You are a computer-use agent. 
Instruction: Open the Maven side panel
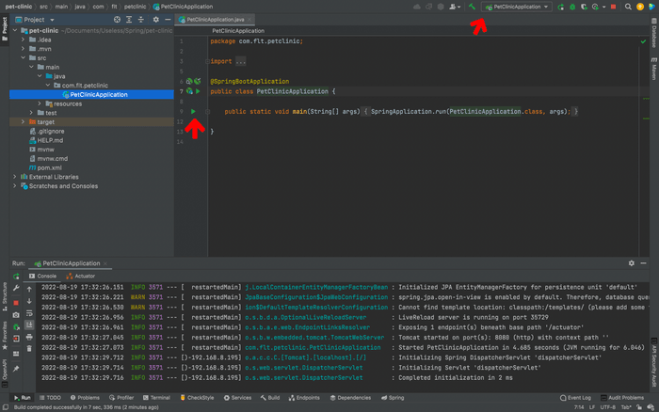[654, 69]
